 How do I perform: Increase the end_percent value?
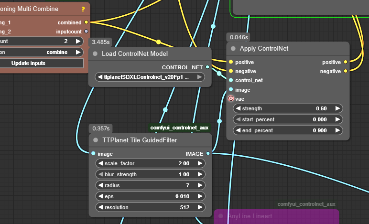coord(337,130)
